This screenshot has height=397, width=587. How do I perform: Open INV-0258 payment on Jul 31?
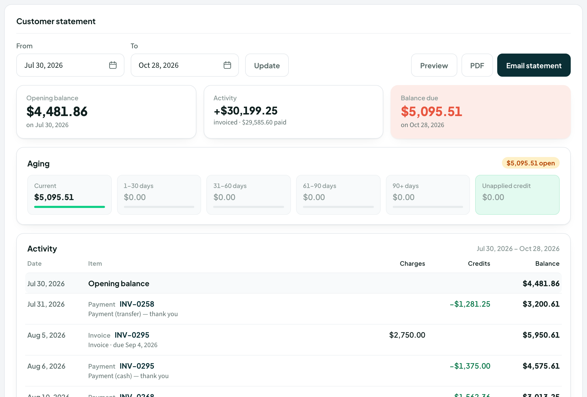[x=137, y=304]
